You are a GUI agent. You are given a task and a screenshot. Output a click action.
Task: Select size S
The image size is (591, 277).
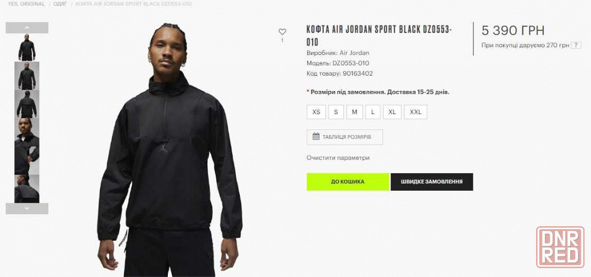tap(336, 112)
